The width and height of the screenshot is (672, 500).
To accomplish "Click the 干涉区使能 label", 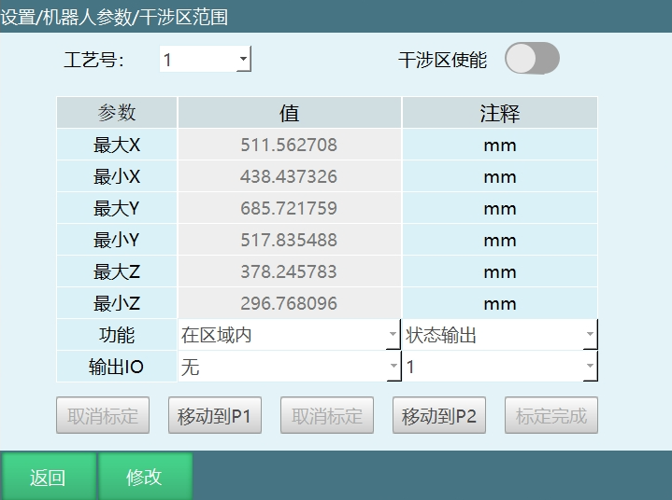I will pyautogui.click(x=442, y=60).
